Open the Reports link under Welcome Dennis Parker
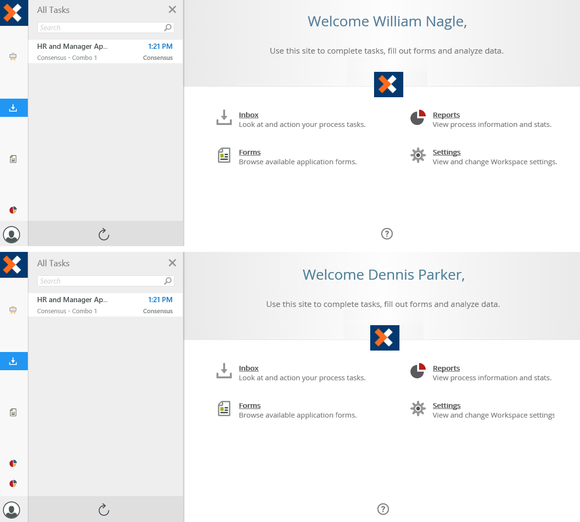The height and width of the screenshot is (522, 580). click(x=446, y=368)
